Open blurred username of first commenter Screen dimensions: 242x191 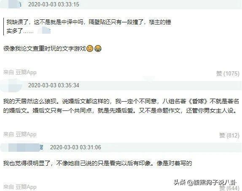click(15, 4)
